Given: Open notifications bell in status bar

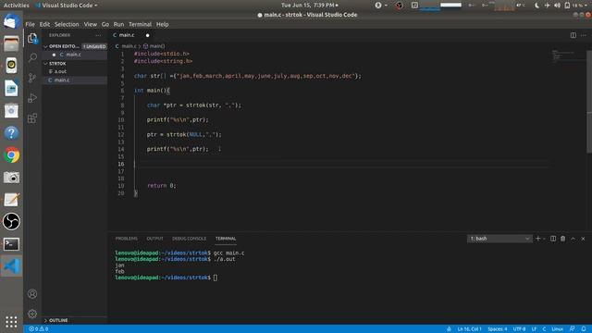Looking at the screenshot, I should click(584, 329).
